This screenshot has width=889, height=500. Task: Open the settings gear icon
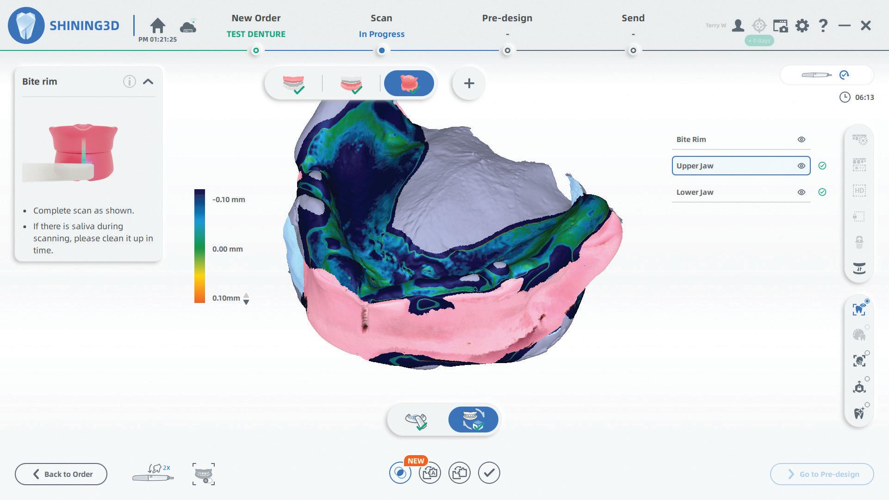[802, 25]
